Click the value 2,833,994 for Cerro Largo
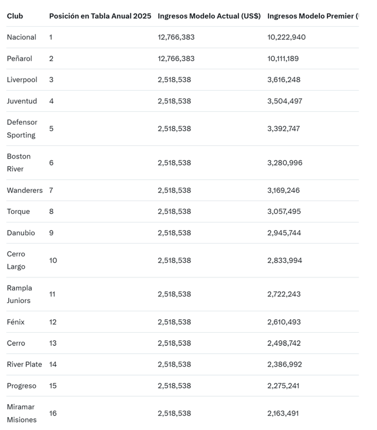This screenshot has height=430, width=377. point(285,260)
